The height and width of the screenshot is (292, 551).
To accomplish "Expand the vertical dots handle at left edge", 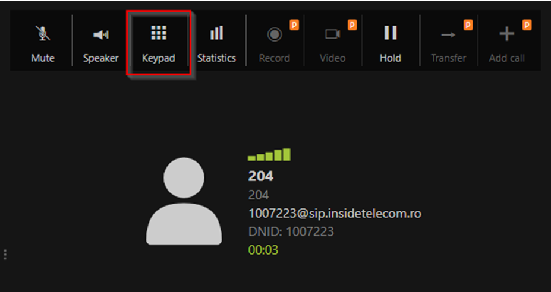I will tap(5, 255).
